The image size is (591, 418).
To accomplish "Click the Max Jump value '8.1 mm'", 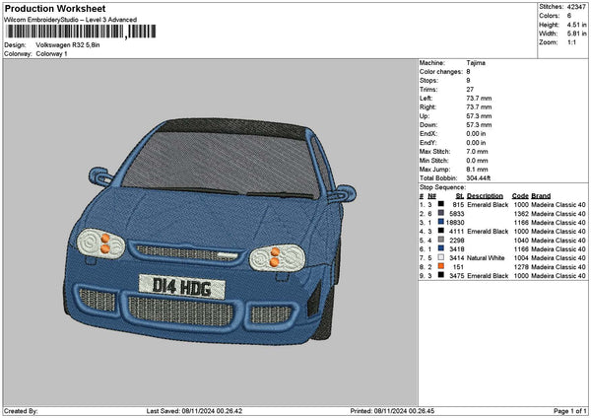I will tap(477, 170).
